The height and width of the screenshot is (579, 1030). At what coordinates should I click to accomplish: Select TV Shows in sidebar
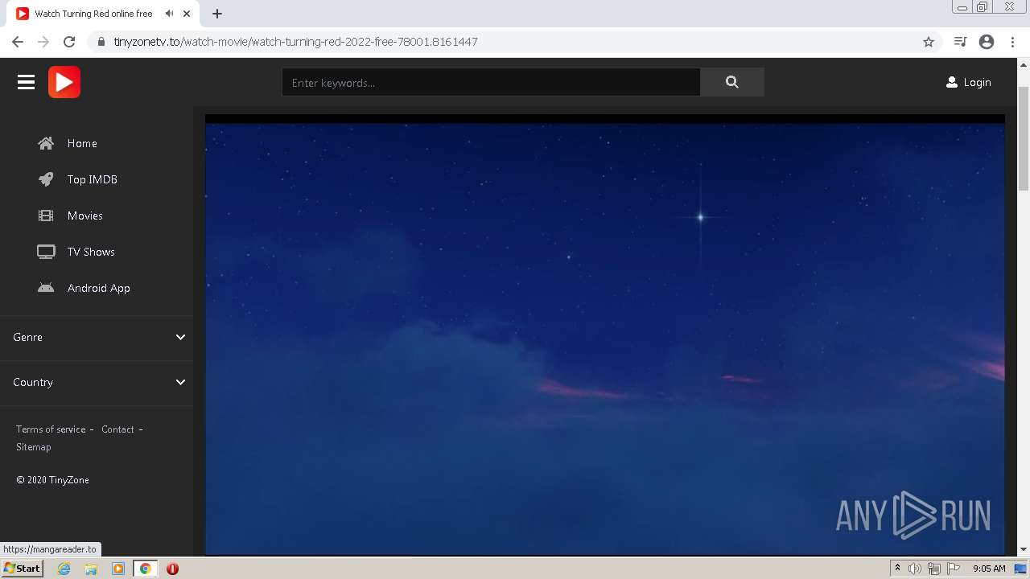(91, 252)
